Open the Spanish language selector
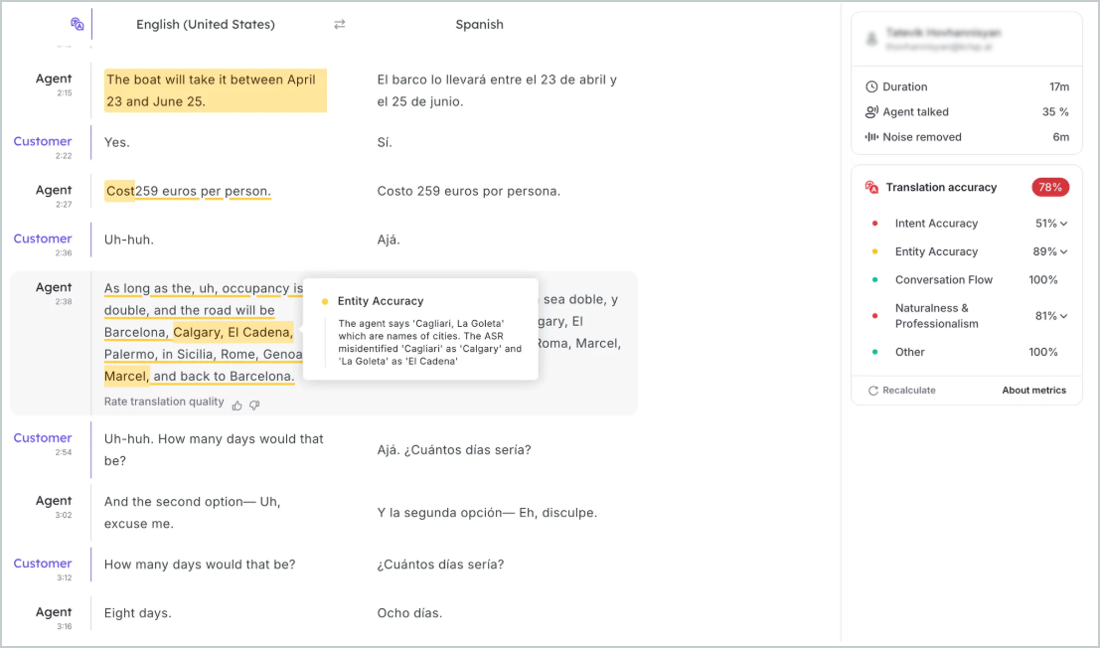Screen dimensions: 1100x648 click(479, 24)
